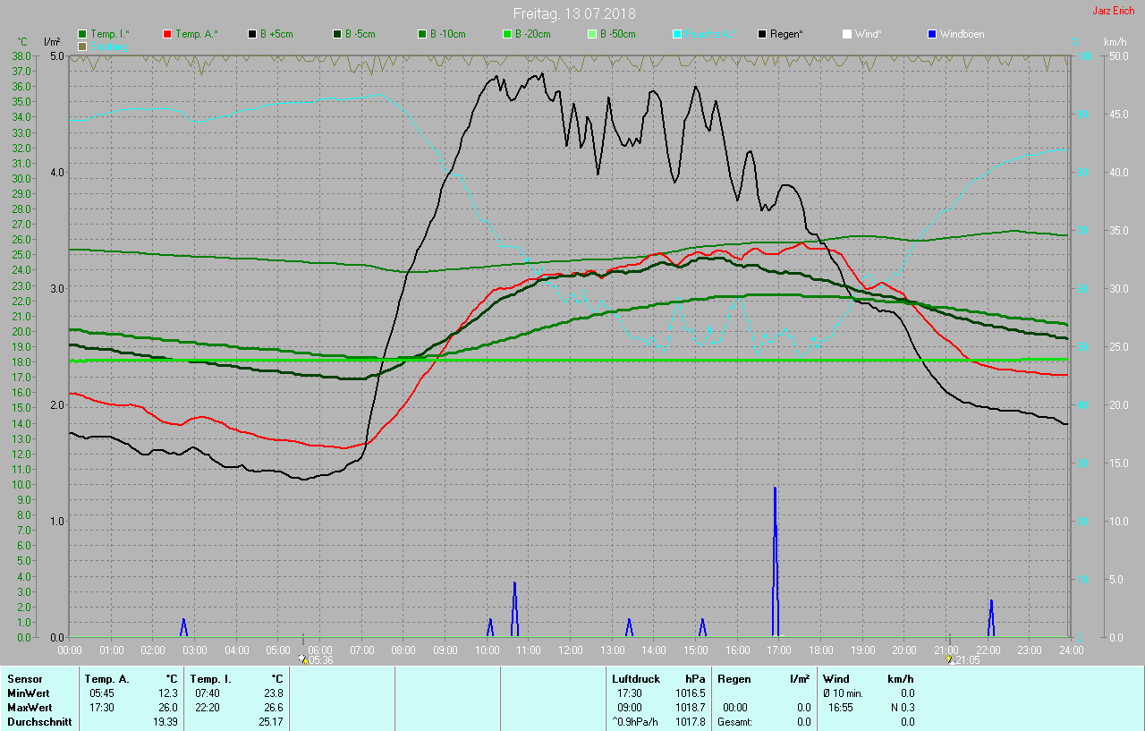Click the date title Freitag, 13.07.2018

573,13
